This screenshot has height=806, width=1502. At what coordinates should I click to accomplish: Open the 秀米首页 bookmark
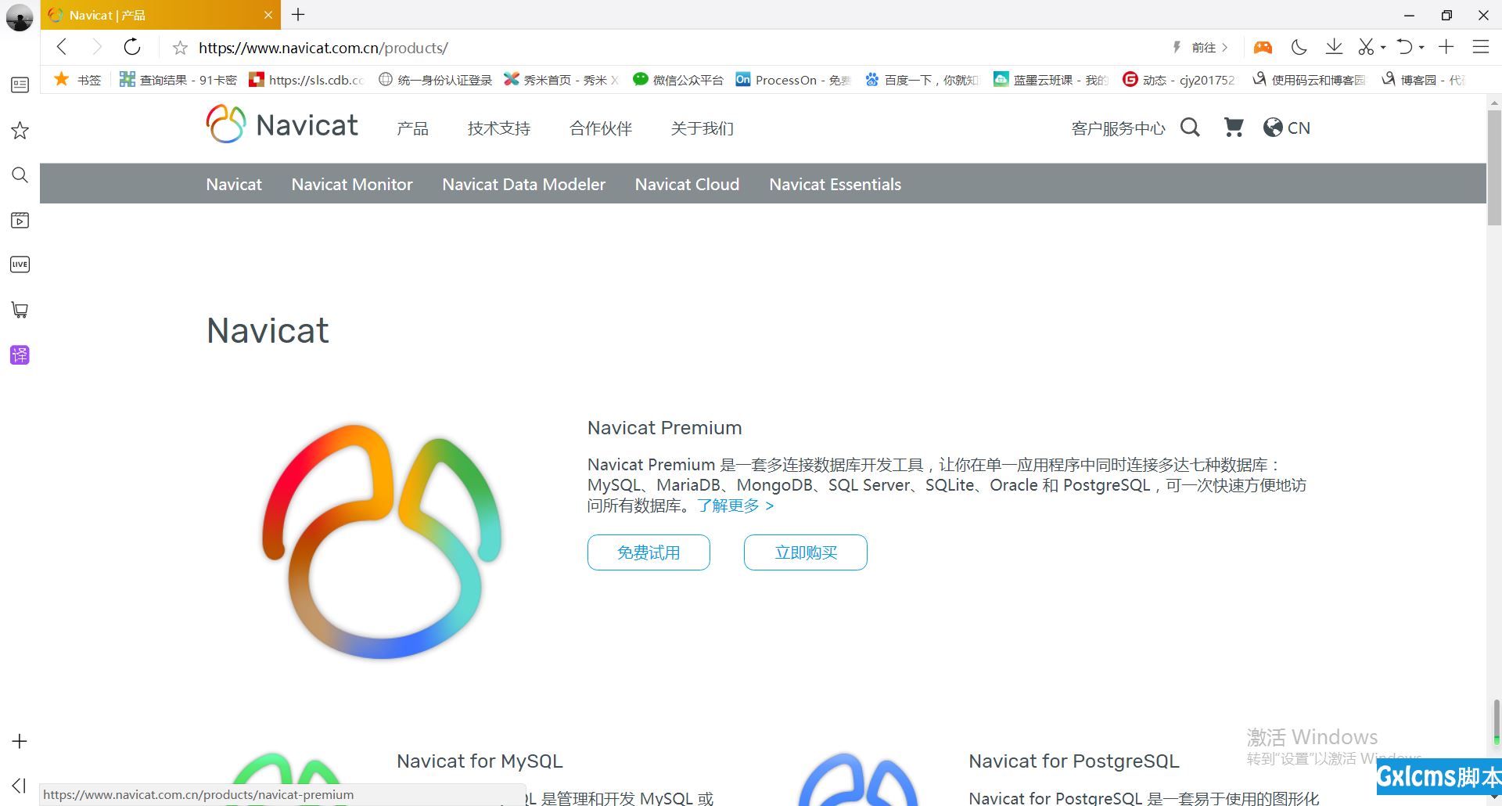pyautogui.click(x=561, y=80)
